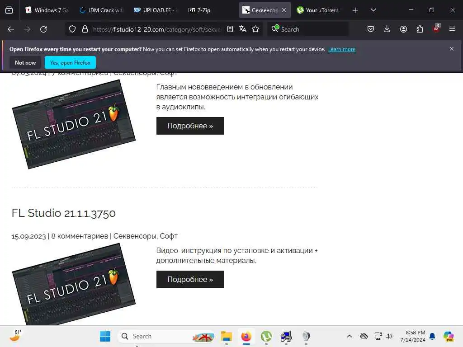Open File Explorer from taskbar
The width and height of the screenshot is (463, 347).
[x=227, y=336]
